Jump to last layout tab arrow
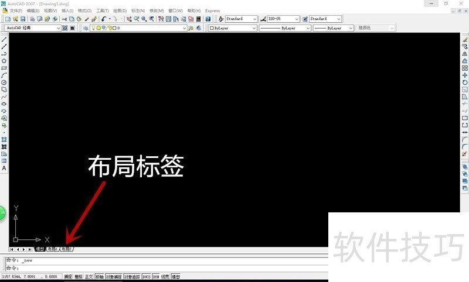Image resolution: width=469 pixels, height=282 pixels. (30, 249)
